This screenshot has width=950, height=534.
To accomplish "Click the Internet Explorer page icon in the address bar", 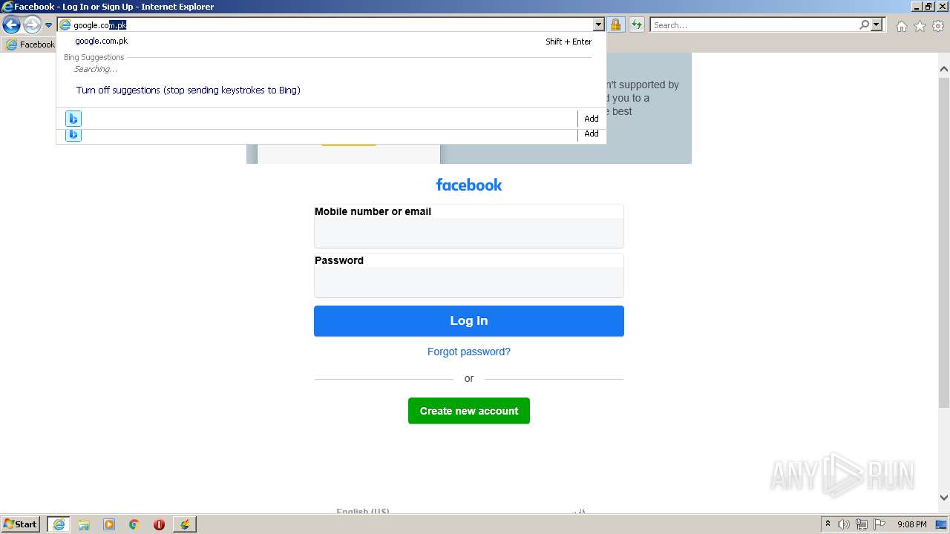I will [x=65, y=25].
